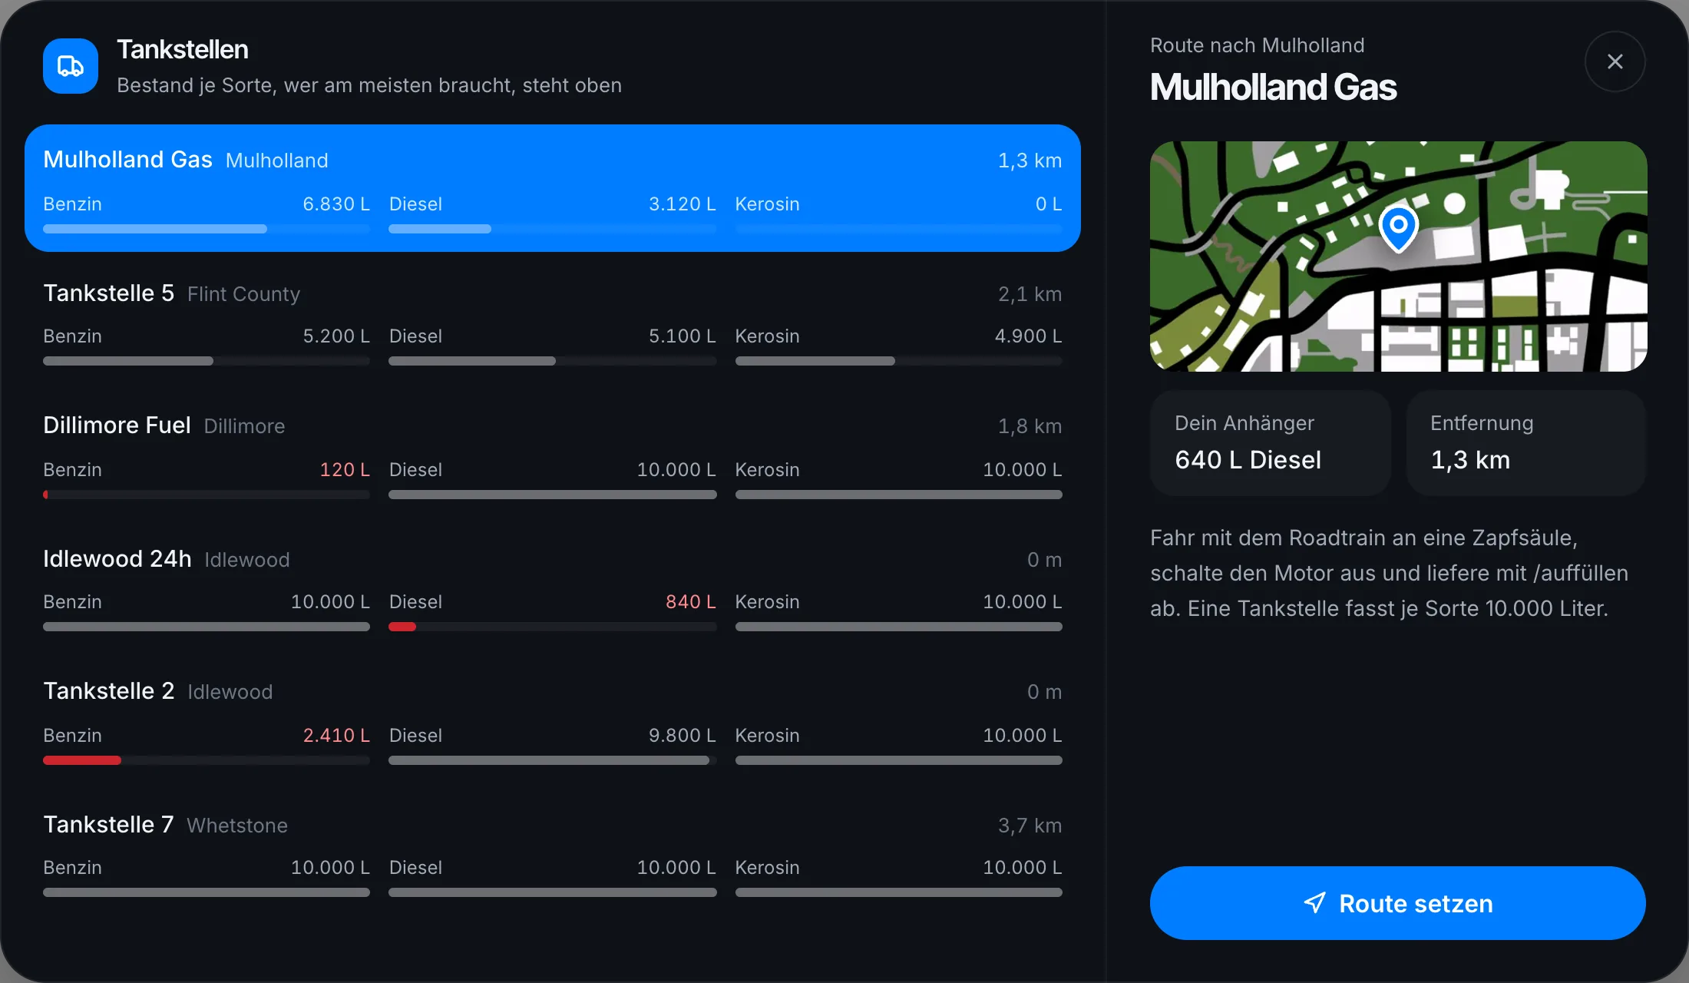
Task: Click the Mulholland map thumbnail
Action: click(1398, 257)
